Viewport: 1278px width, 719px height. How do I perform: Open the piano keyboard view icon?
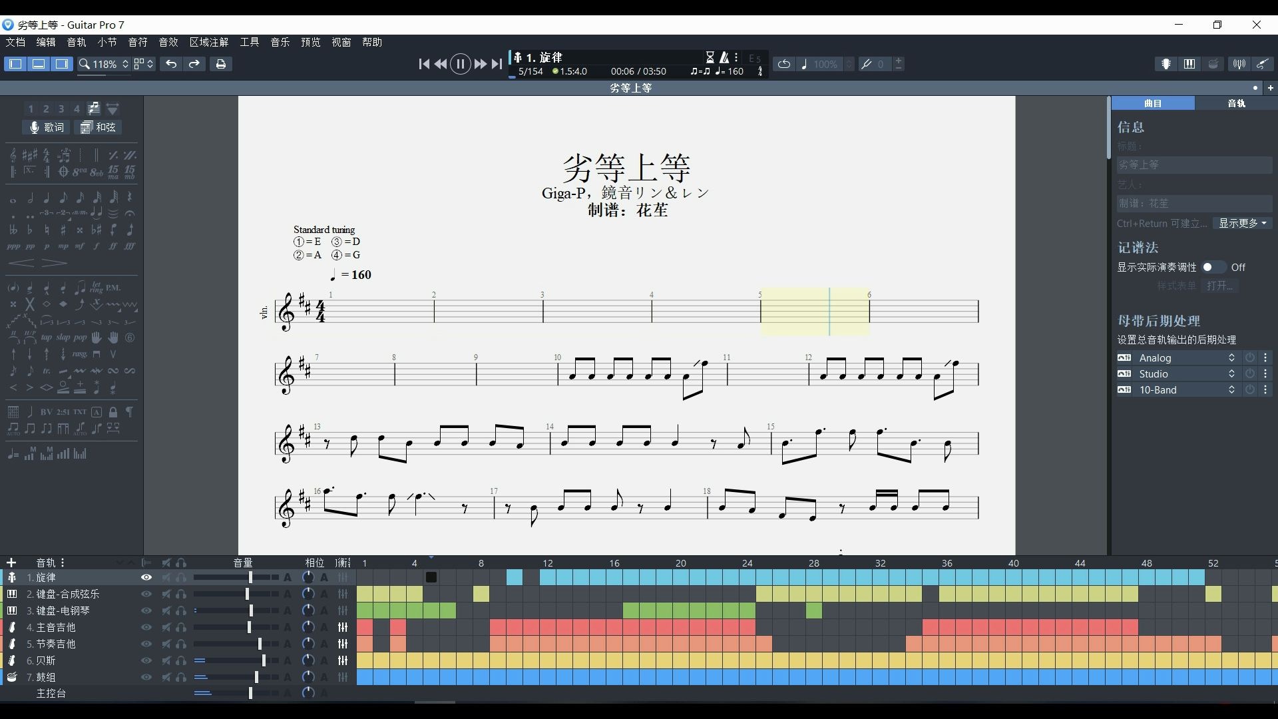click(1189, 64)
